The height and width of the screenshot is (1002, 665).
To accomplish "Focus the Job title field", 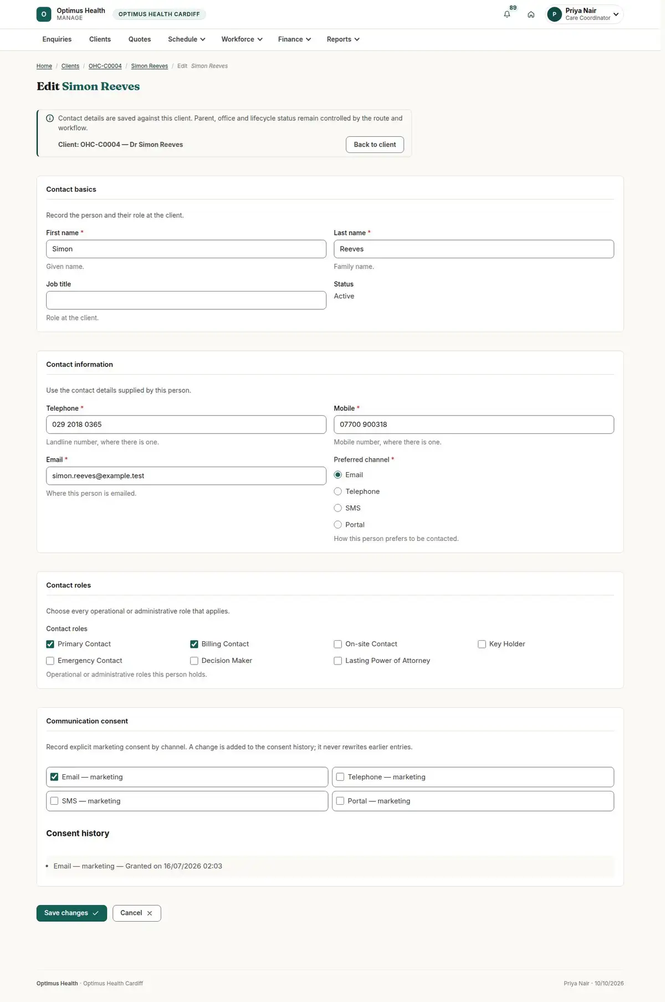I will [x=186, y=300].
